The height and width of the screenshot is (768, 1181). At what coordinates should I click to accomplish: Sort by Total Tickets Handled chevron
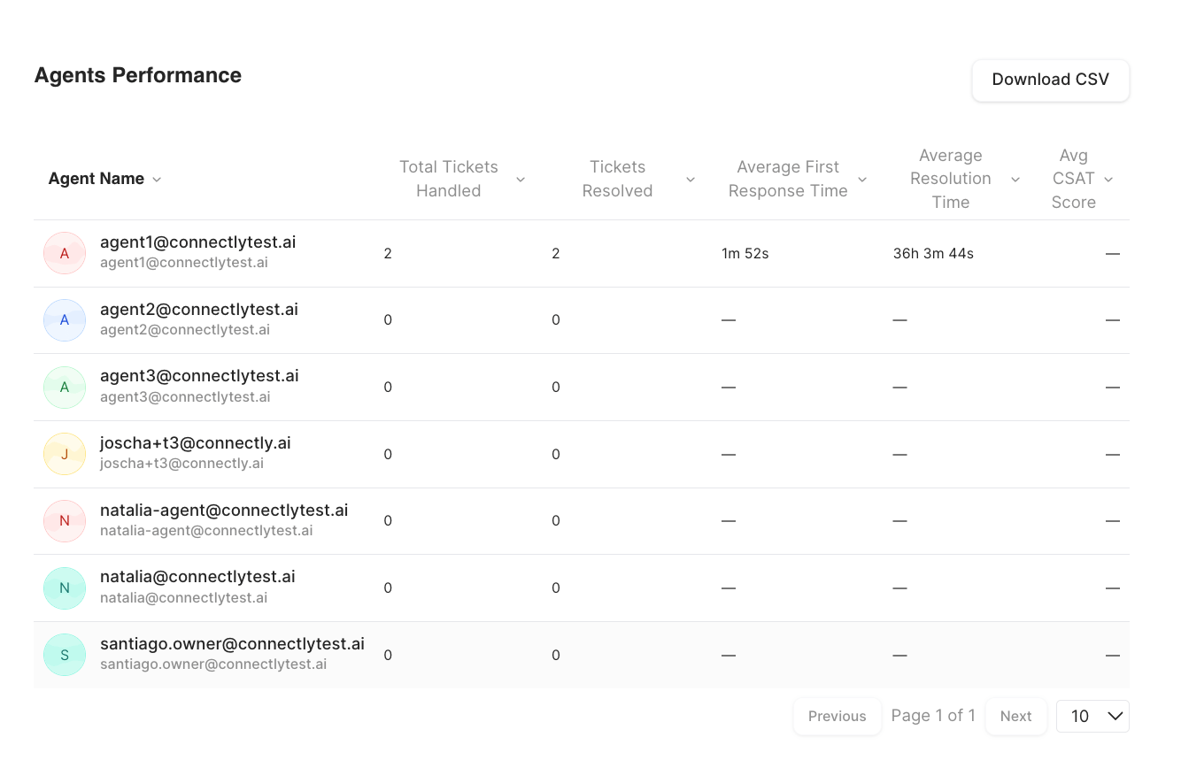[x=521, y=180]
